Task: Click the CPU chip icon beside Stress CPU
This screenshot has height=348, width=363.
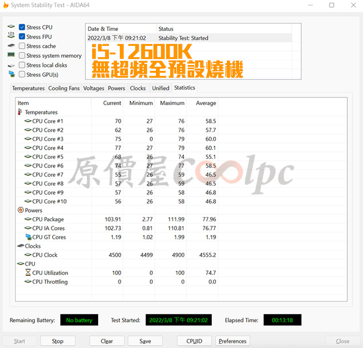Action: [11, 26]
